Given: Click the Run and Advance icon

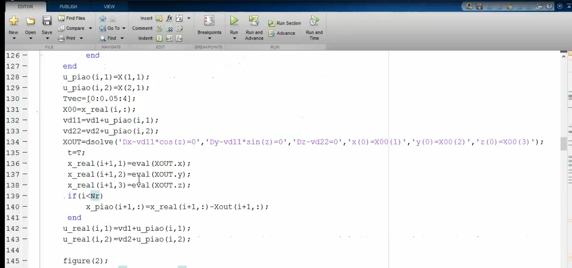Looking at the screenshot, I should pos(254,21).
